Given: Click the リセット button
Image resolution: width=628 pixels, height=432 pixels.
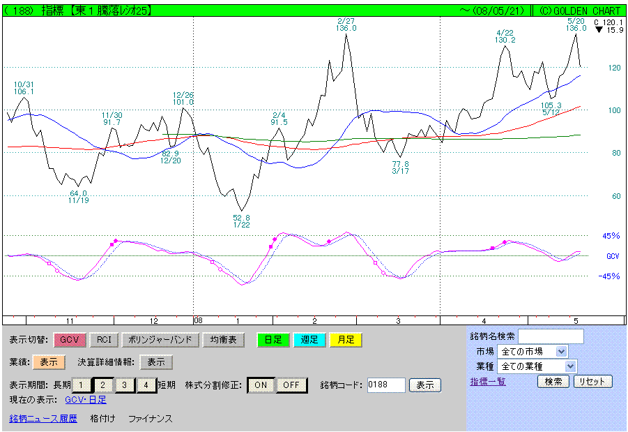Looking at the screenshot, I should [592, 382].
